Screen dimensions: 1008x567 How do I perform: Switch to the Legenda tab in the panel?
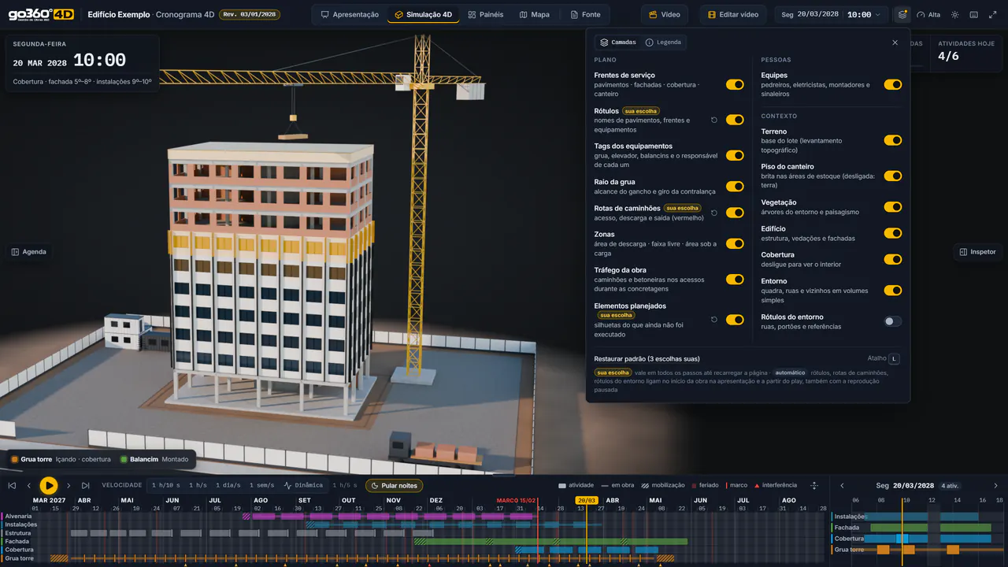coord(663,43)
